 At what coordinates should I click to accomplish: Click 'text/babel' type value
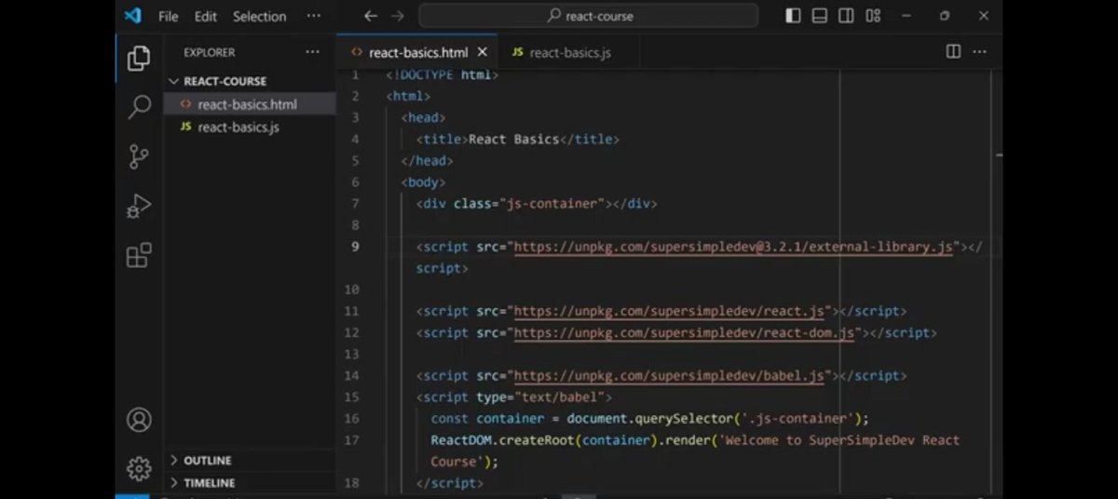559,398
